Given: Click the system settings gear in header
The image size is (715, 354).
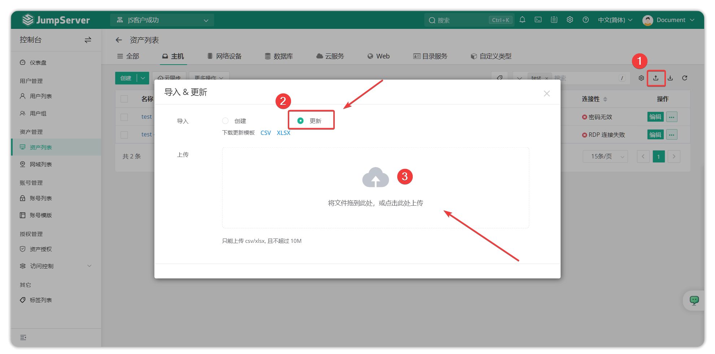Looking at the screenshot, I should point(570,20).
